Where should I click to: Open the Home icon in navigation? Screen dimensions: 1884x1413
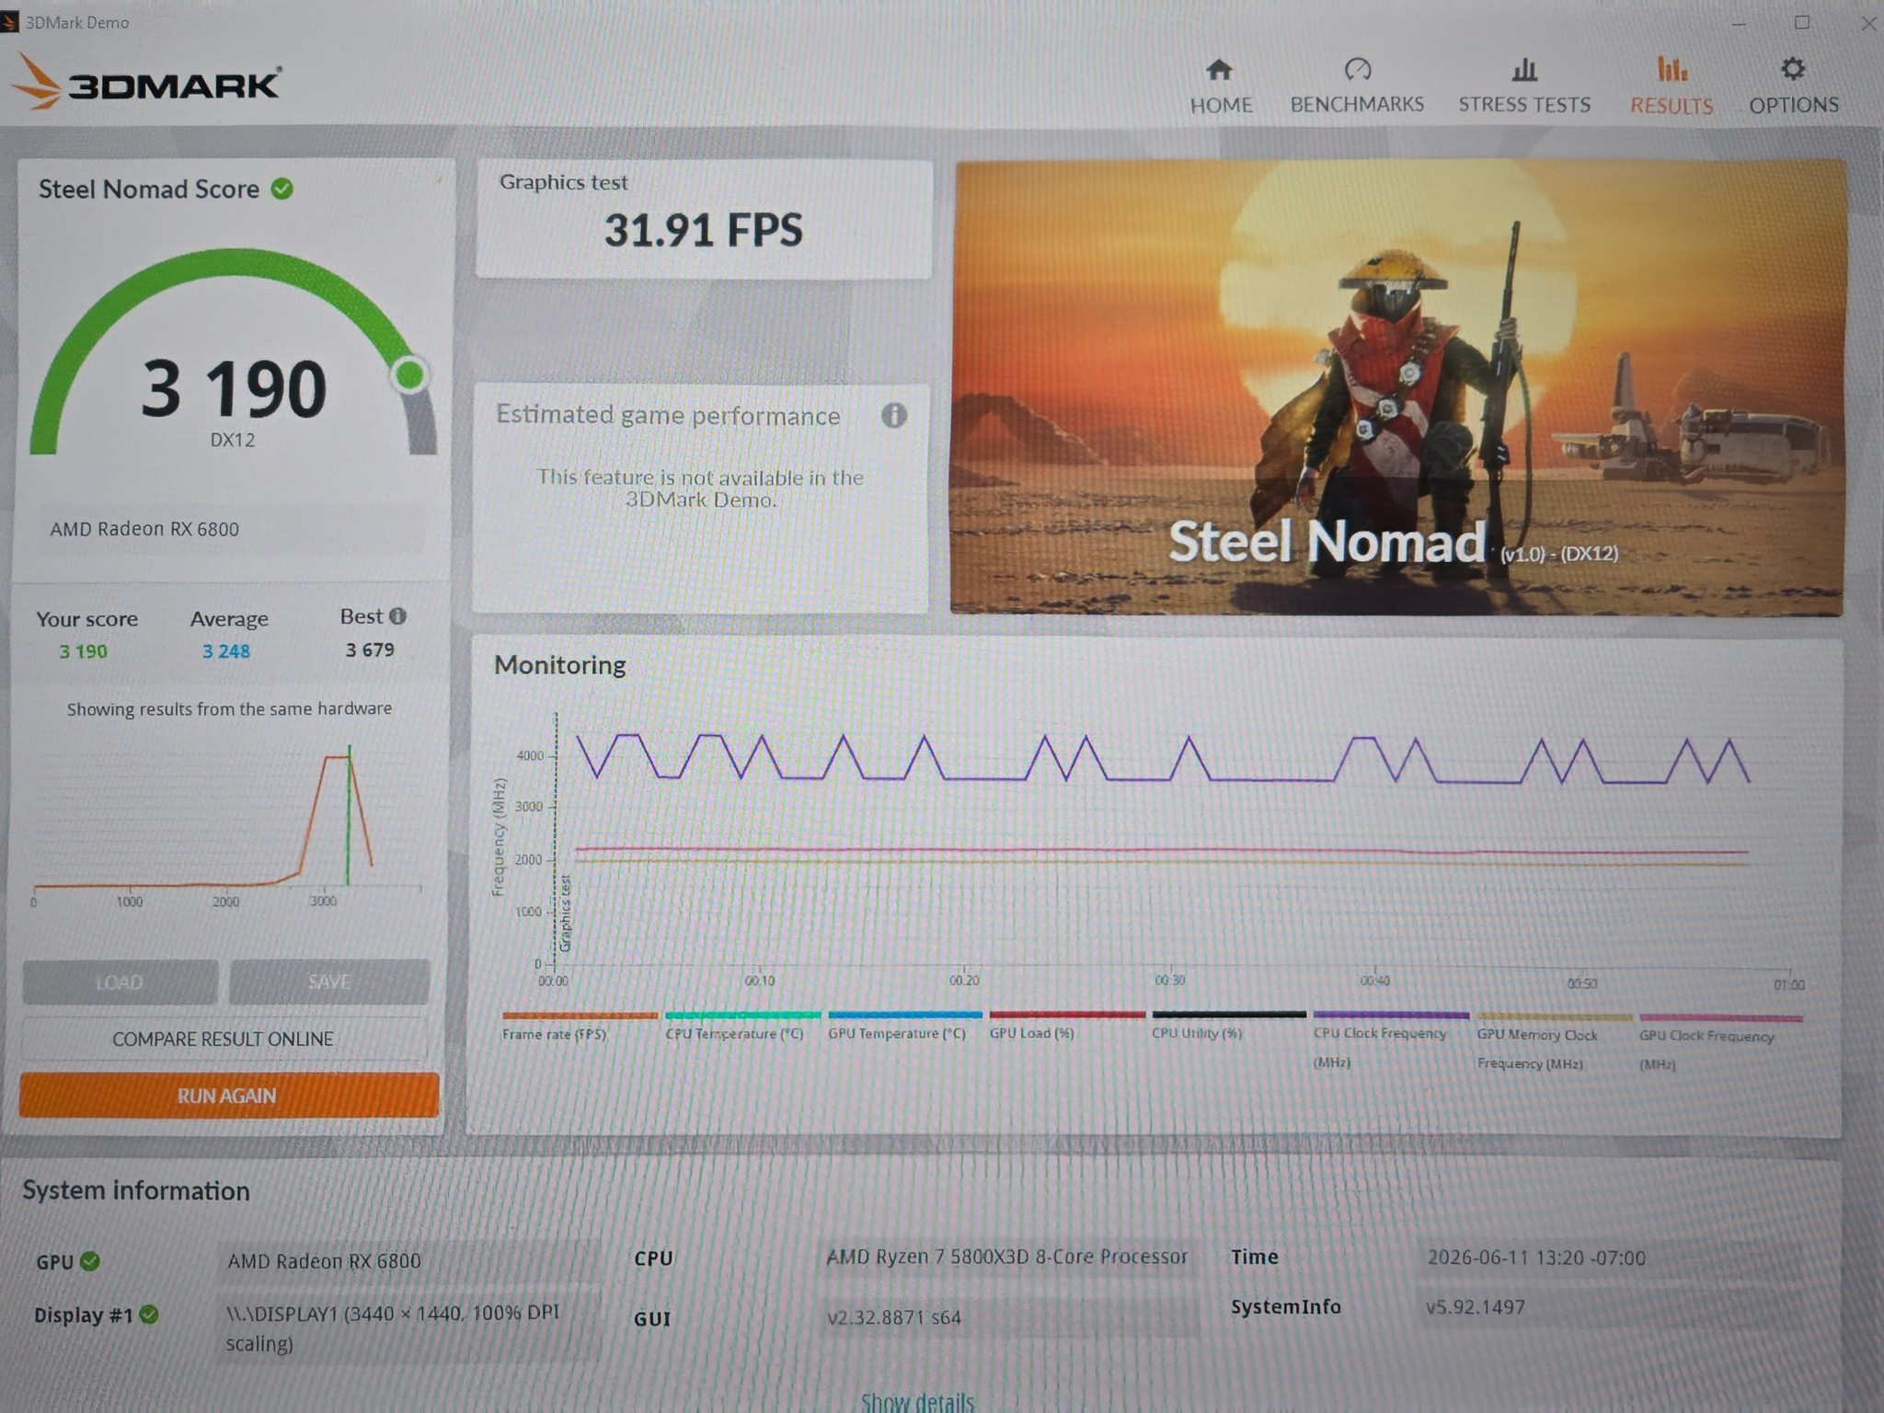[1219, 70]
